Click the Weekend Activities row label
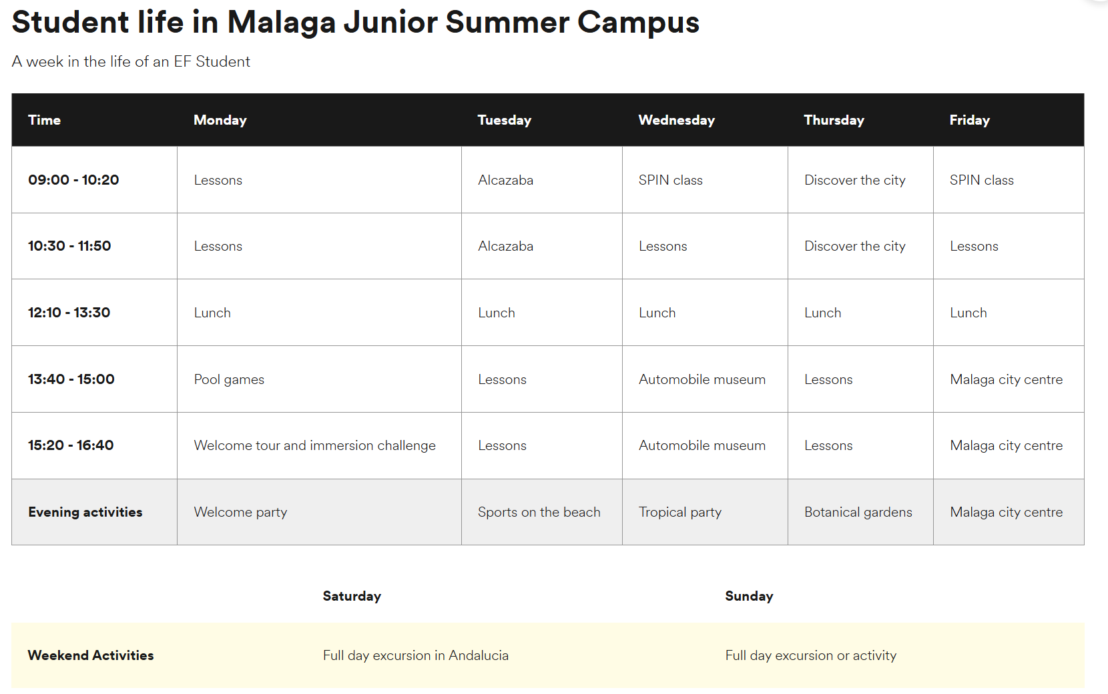The image size is (1108, 694). 91,655
